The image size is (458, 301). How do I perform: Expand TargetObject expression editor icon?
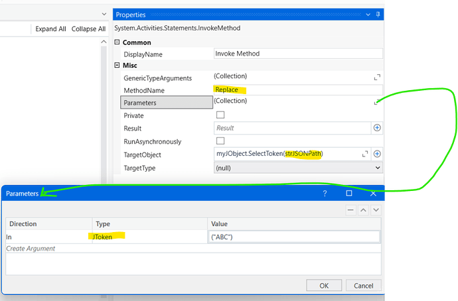click(365, 154)
